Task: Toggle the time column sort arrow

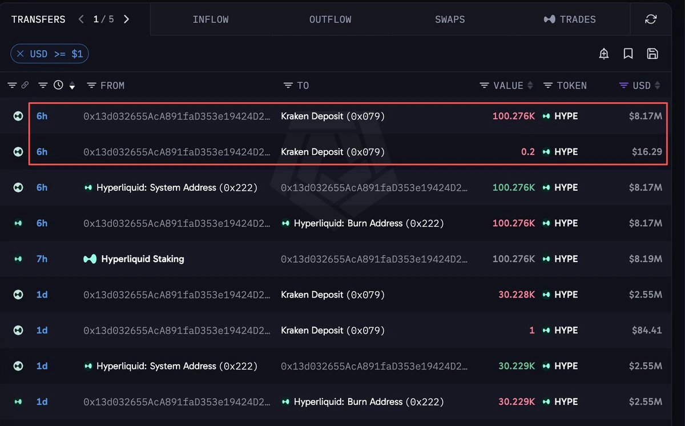Action: (x=72, y=86)
